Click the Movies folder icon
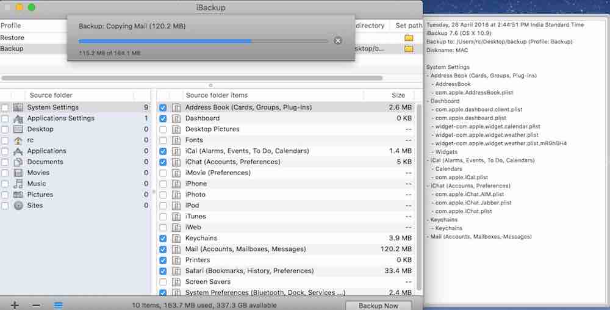 [x=18, y=173]
